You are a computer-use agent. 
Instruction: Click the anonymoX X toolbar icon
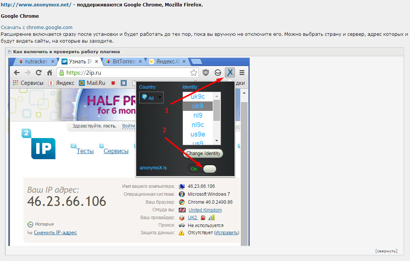[x=230, y=72]
